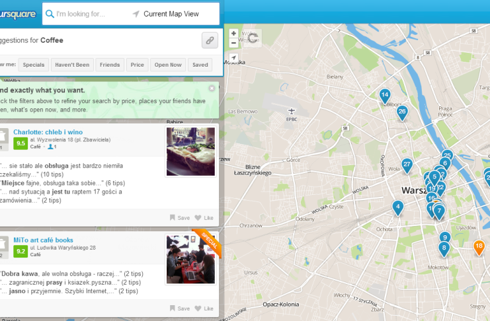The width and height of the screenshot is (490, 321).
Task: Click the "Dobra kawa" tip quote
Action: 71,274
